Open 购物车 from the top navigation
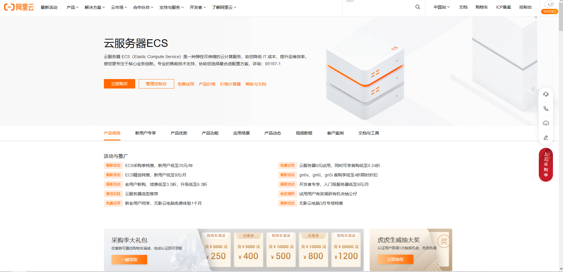 tap(481, 7)
